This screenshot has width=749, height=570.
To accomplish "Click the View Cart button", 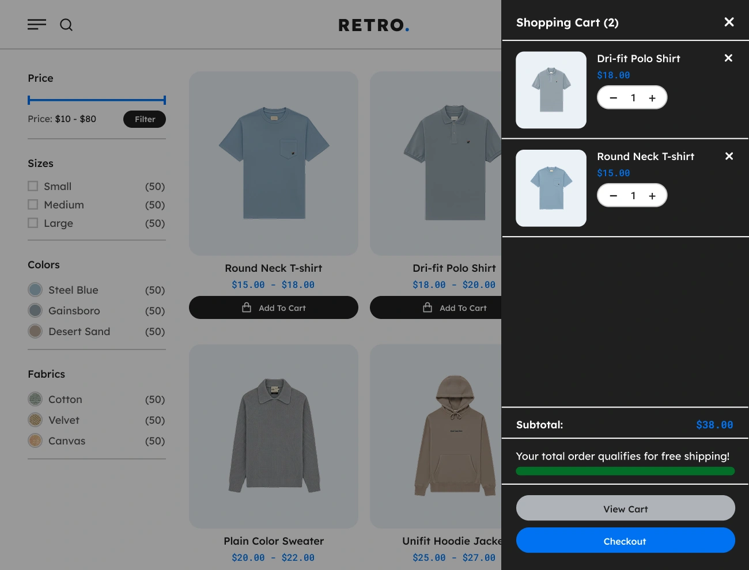I will (x=626, y=508).
